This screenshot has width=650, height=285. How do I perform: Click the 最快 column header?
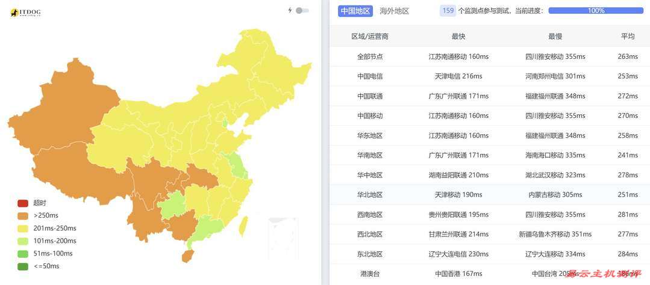[458, 37]
